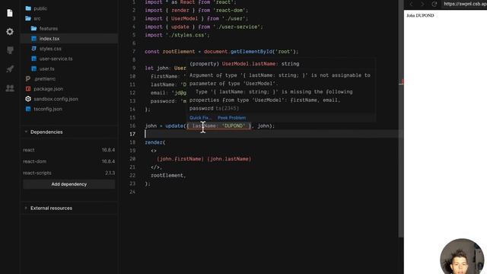The width and height of the screenshot is (487, 274).
Task: Open index.tsx in the file tree
Action: point(69,39)
